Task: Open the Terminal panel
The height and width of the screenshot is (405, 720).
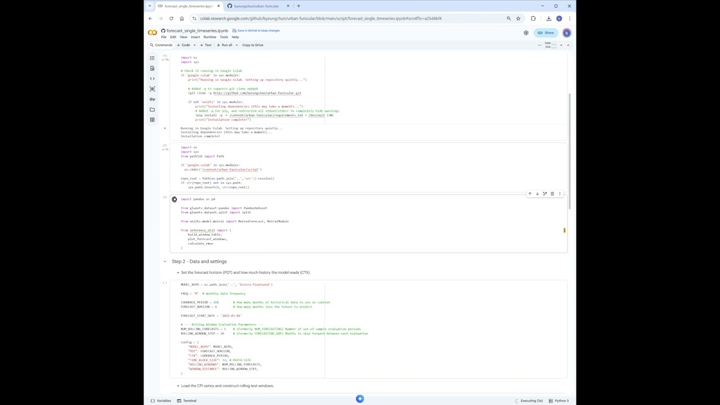Action: 187,400
